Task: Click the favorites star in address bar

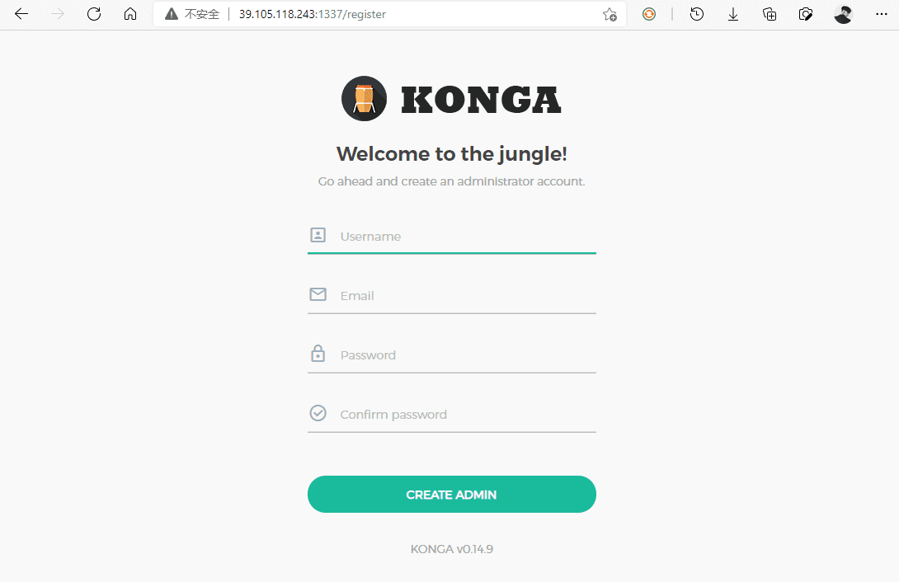Action: click(x=610, y=14)
